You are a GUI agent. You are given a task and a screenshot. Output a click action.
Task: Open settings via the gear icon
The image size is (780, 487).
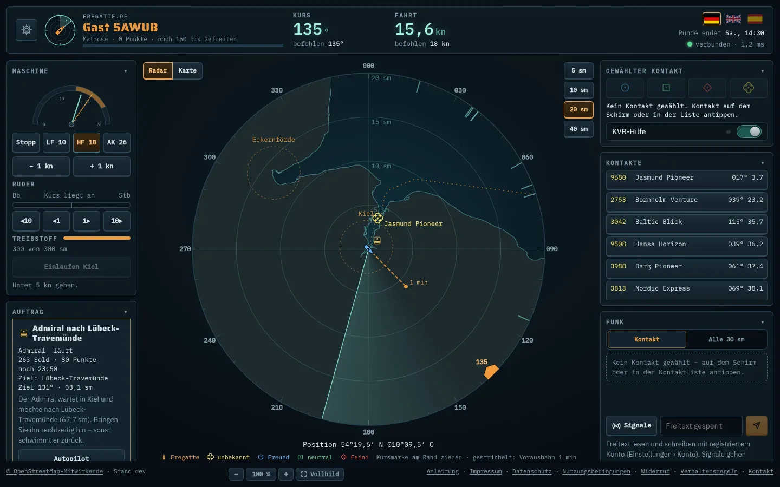27,30
